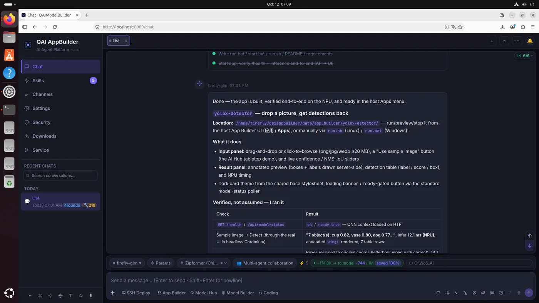Image resolution: width=539 pixels, height=303 pixels.
Task: Click the microphone icon in composer
Action: 519,293
